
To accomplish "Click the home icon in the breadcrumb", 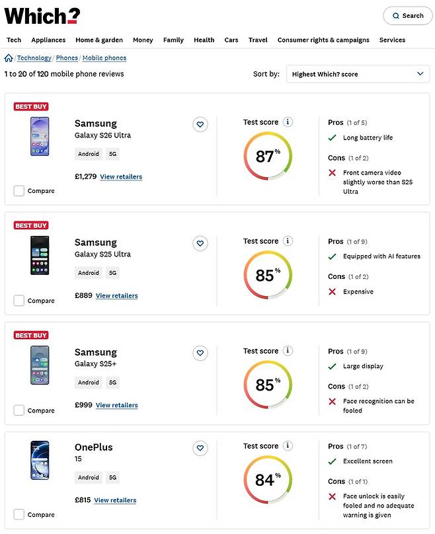I will click(8, 58).
